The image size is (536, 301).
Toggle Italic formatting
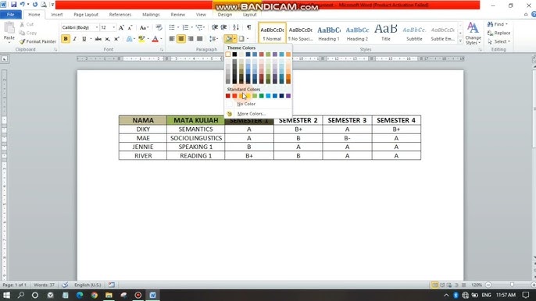point(74,39)
